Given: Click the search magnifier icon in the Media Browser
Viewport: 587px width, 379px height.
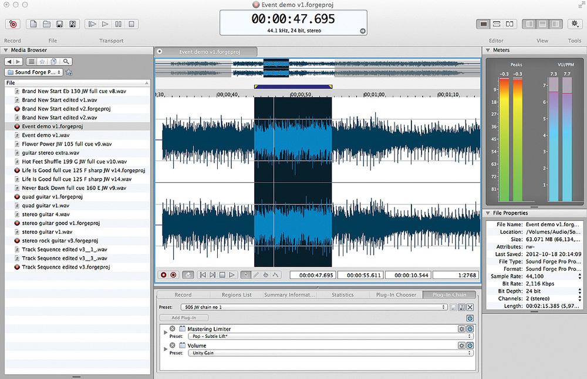Looking at the screenshot, I should tap(67, 61).
